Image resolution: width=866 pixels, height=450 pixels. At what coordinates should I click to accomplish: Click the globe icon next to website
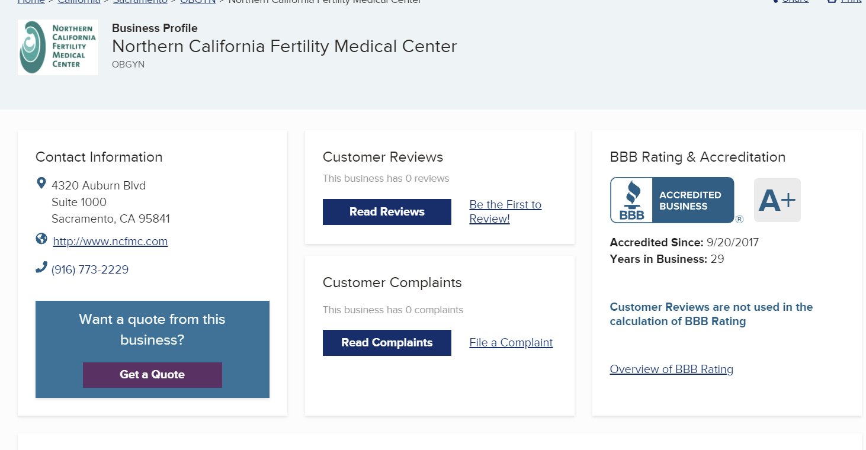coord(41,239)
